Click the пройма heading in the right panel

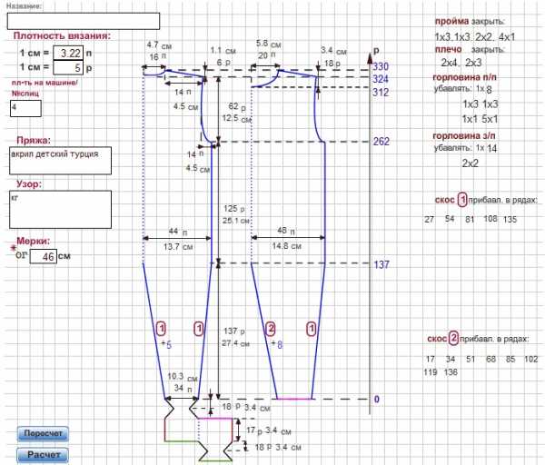451,20
